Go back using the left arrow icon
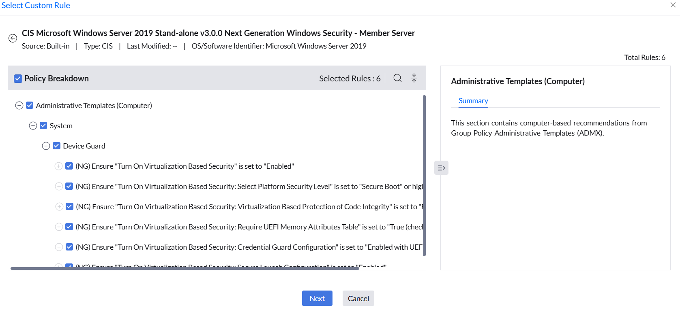The width and height of the screenshot is (680, 312). [x=13, y=38]
